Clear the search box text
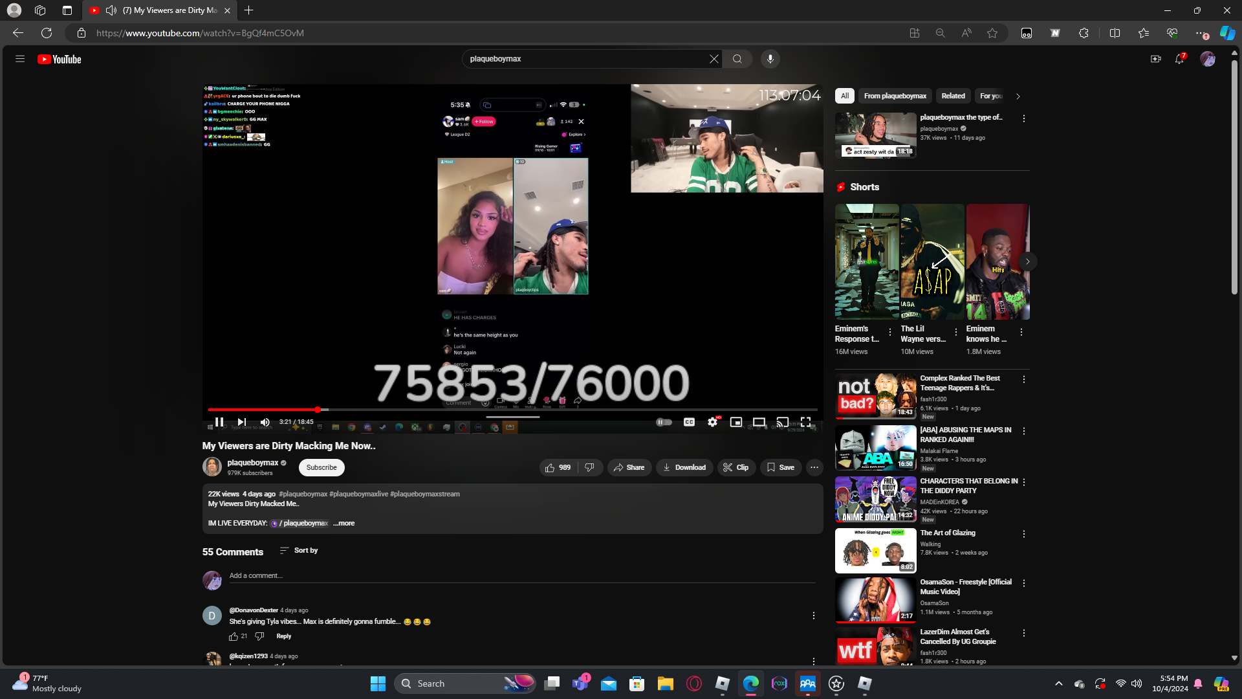The height and width of the screenshot is (699, 1242). coord(714,59)
